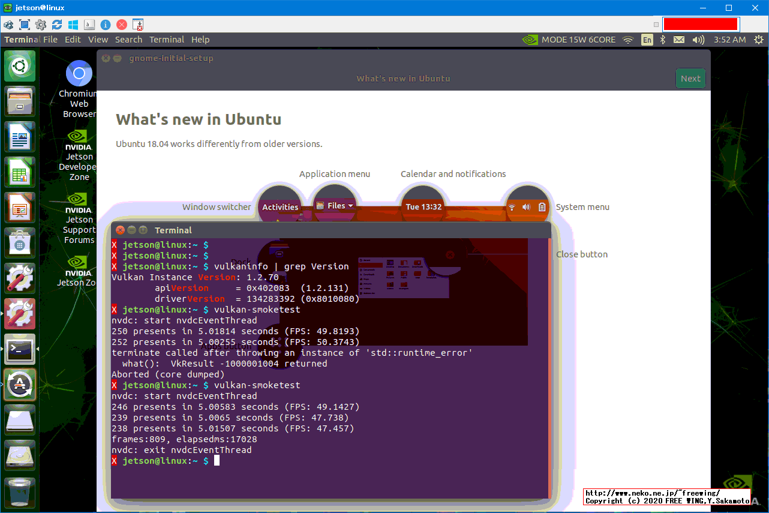This screenshot has height=513, width=769.
Task: Expand the power gear system menu
Action: point(759,40)
